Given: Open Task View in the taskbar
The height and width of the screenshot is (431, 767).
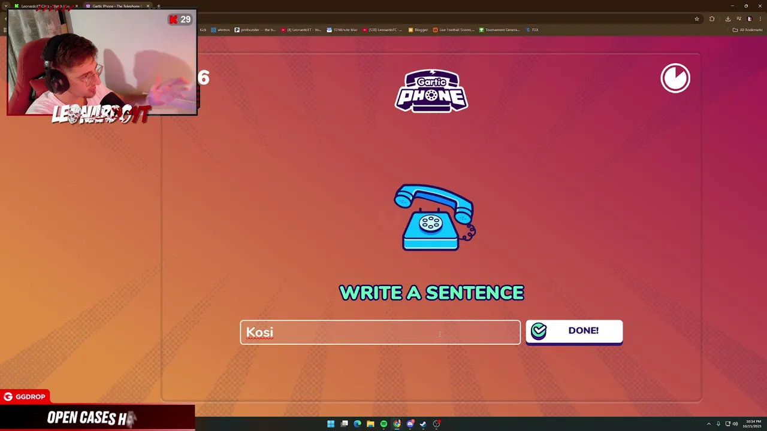Looking at the screenshot, I should coord(345,424).
